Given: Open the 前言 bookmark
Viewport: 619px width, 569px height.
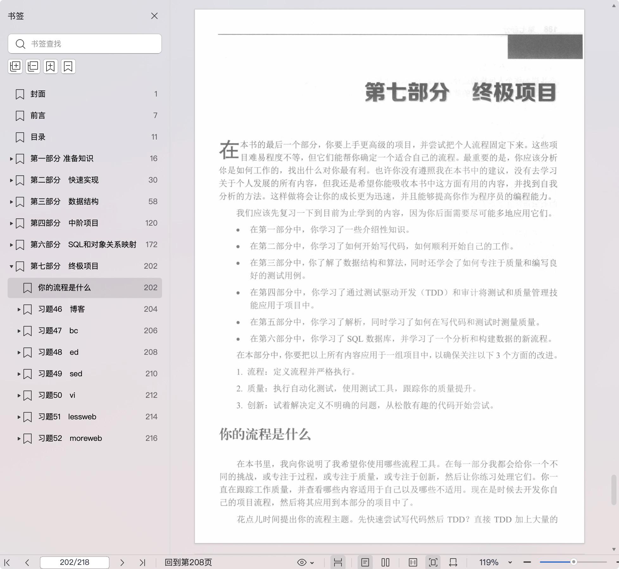Looking at the screenshot, I should coord(85,116).
